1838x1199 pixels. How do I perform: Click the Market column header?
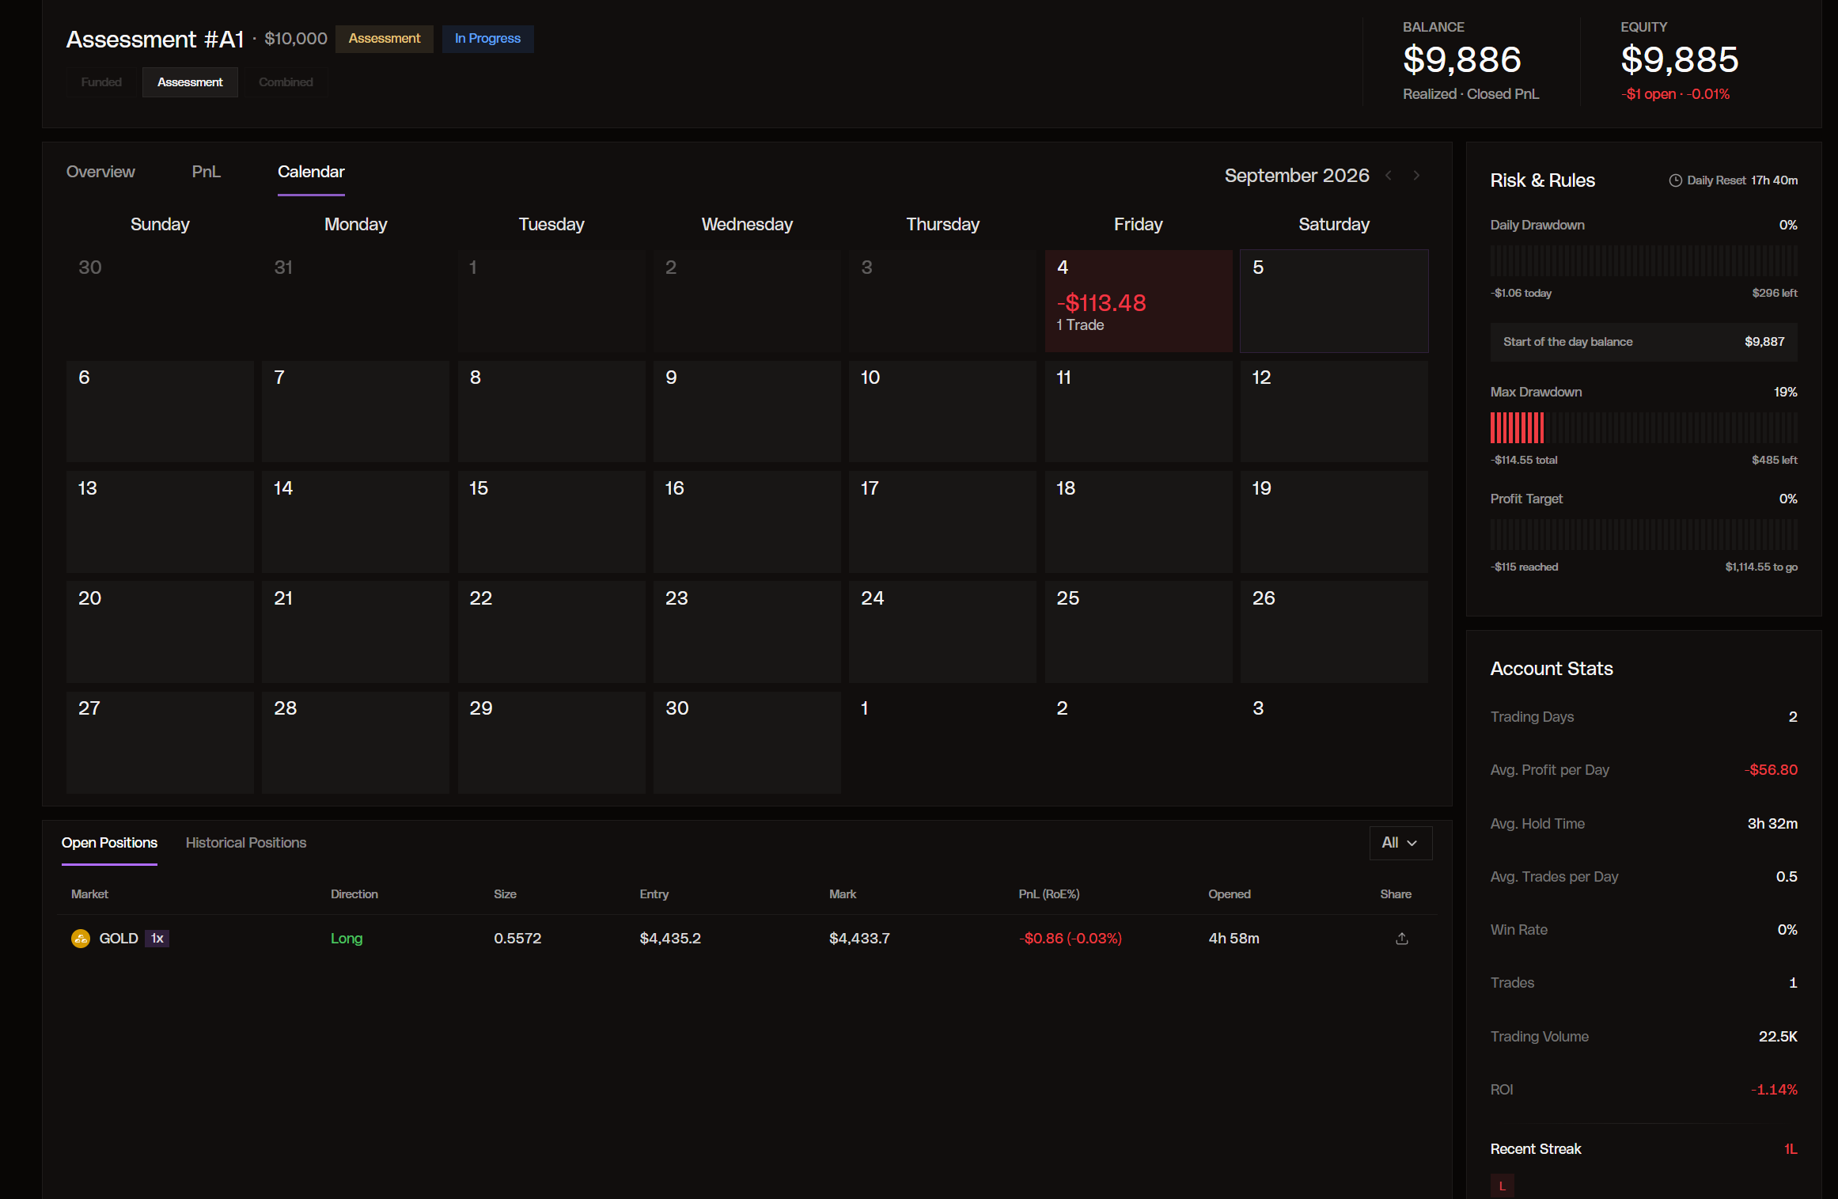(x=89, y=894)
